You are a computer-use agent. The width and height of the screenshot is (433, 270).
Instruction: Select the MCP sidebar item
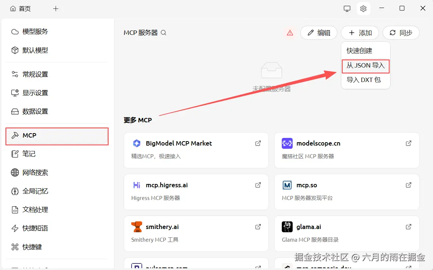pos(57,135)
